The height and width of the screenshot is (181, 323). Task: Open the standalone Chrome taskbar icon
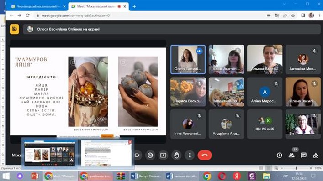[207, 176]
